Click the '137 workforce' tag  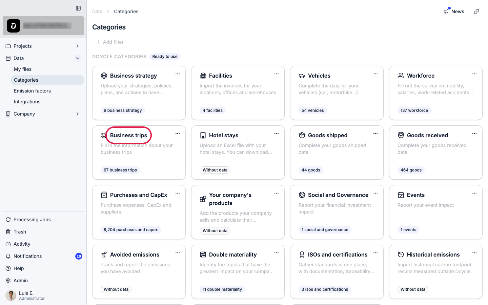414,110
